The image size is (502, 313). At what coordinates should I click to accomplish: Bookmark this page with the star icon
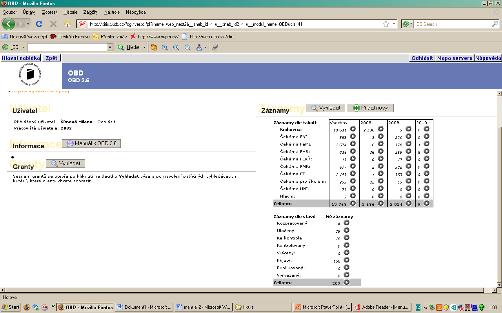(386, 24)
